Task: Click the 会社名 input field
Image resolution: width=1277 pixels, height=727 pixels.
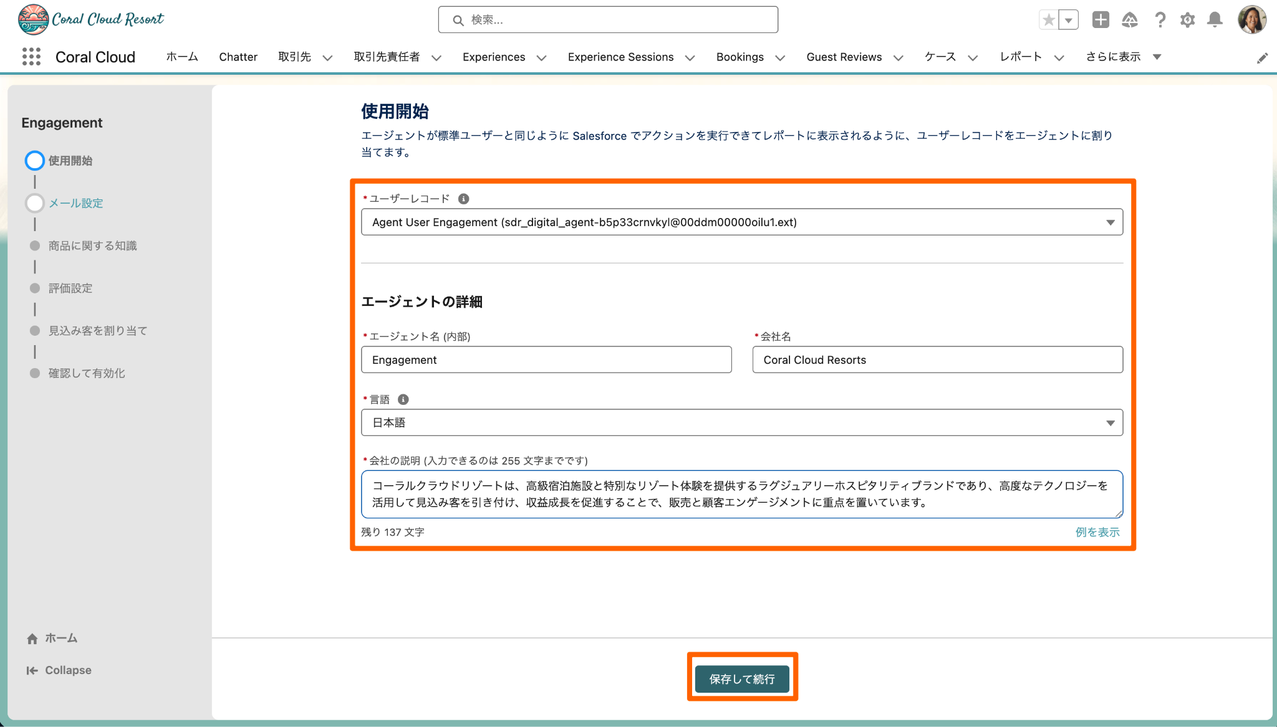Action: point(937,360)
